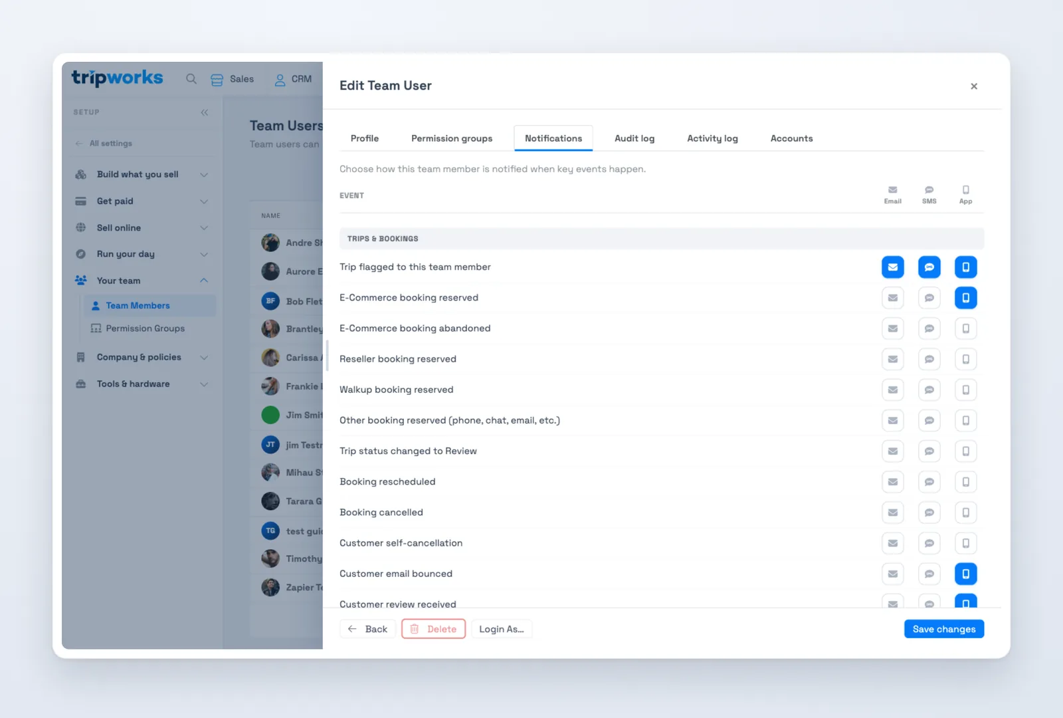Click the Build what you sell icon
The height and width of the screenshot is (718, 1063).
[81, 174]
